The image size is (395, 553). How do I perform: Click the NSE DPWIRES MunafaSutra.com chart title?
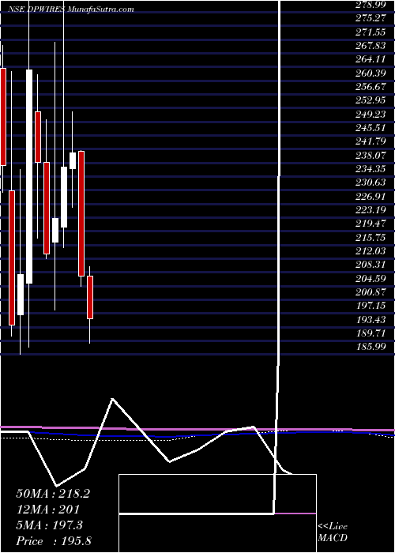pos(70,9)
